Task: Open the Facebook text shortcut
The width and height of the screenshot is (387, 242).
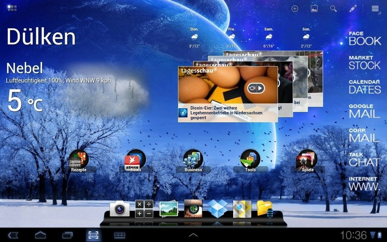Action: click(x=365, y=38)
